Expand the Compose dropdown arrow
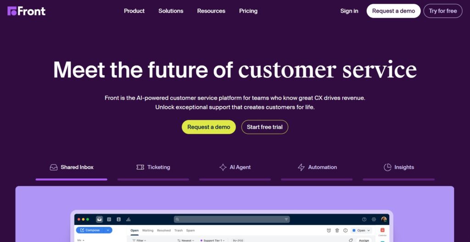Screen dimensions: 470x242 point(108,230)
